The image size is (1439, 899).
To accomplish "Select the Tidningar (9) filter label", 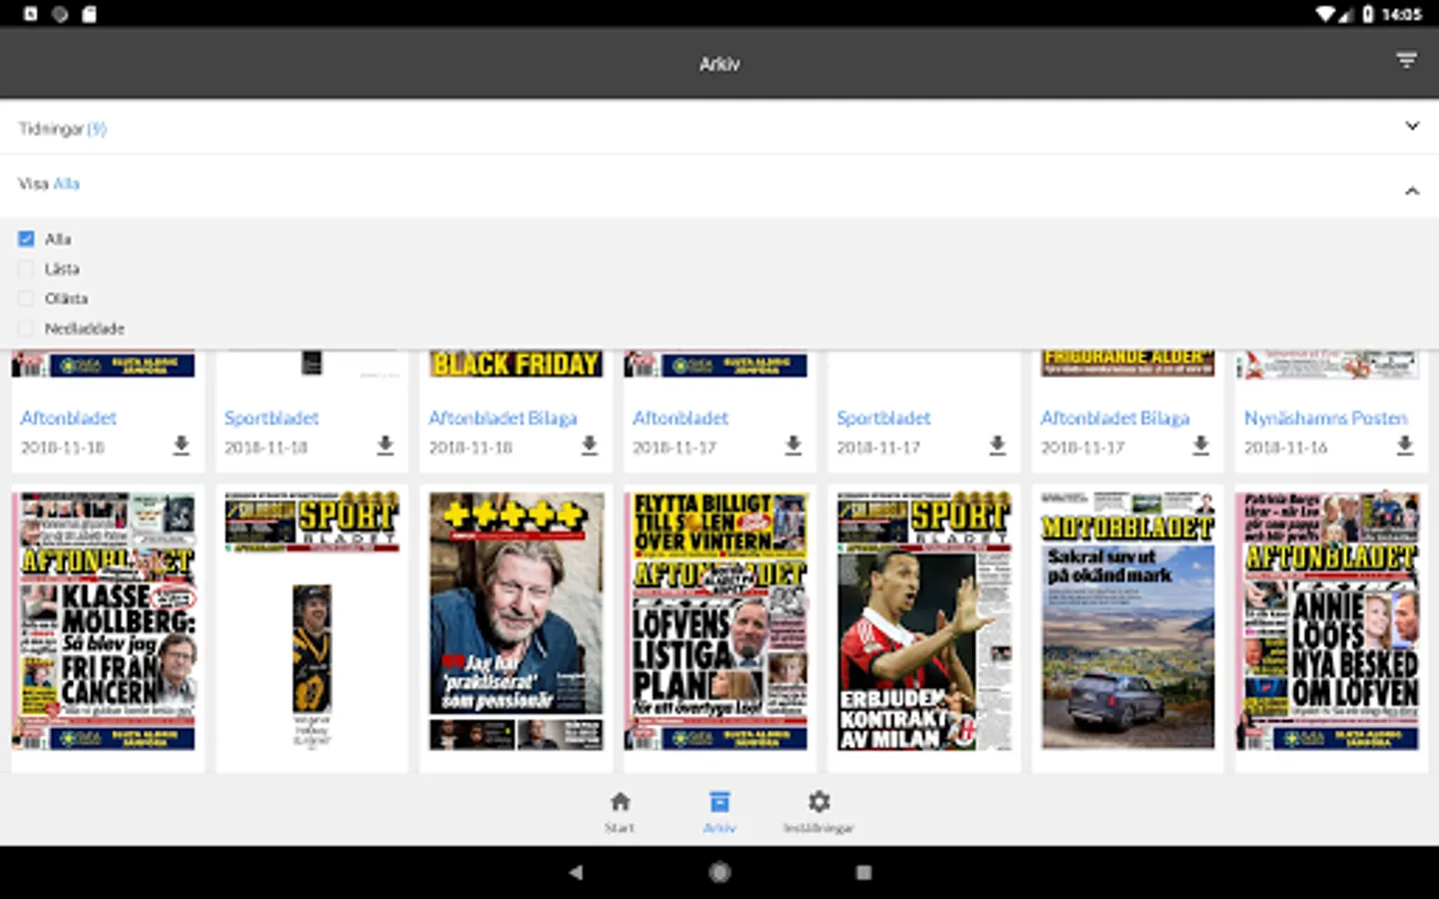I will click(62, 128).
